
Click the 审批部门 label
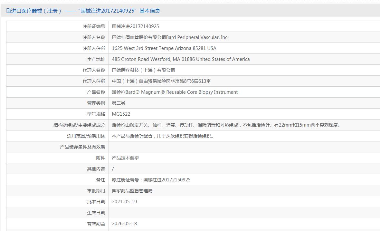click(x=96, y=191)
